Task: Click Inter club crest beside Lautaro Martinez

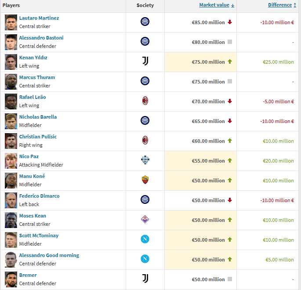Action: click(x=145, y=22)
